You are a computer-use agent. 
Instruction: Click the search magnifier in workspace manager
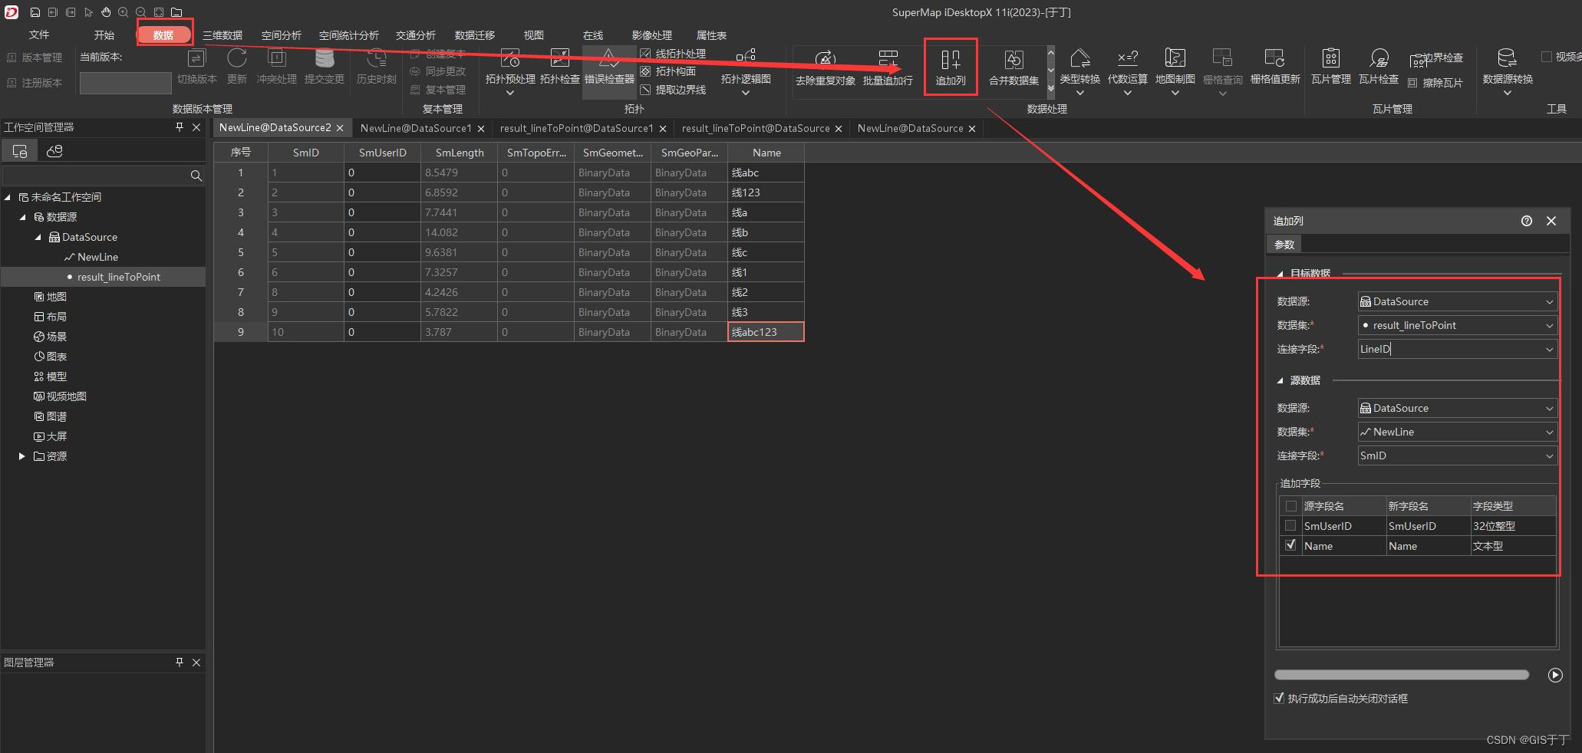click(x=196, y=176)
